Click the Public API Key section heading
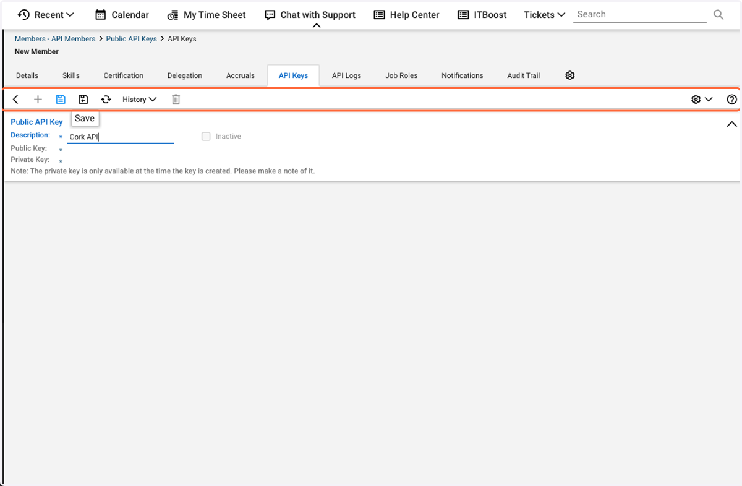742x486 pixels. pyautogui.click(x=37, y=122)
